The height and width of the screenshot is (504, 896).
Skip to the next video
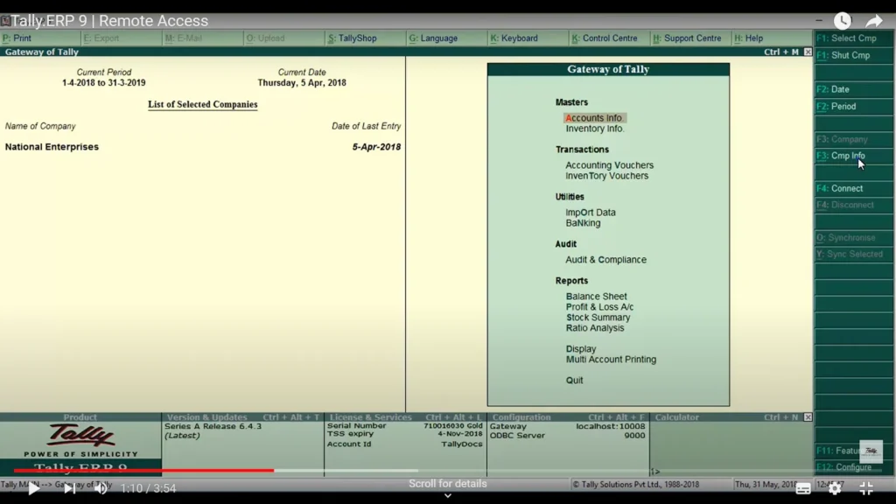tap(69, 488)
